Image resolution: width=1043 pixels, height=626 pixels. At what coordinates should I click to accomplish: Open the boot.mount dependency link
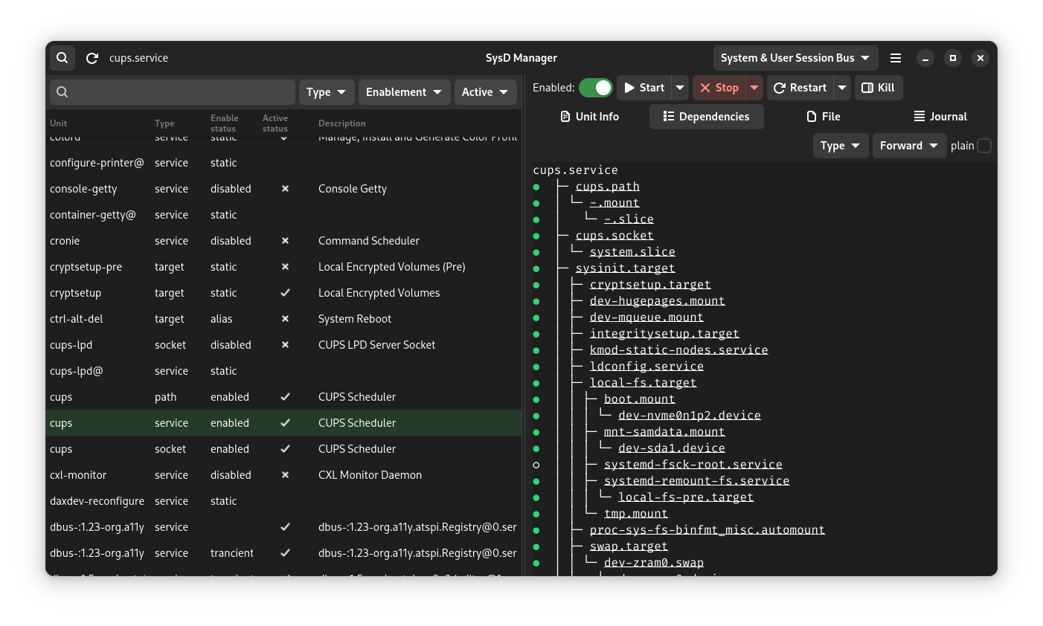(x=640, y=399)
